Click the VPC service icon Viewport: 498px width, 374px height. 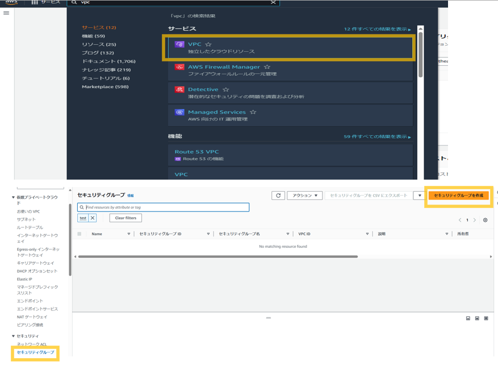tap(179, 44)
